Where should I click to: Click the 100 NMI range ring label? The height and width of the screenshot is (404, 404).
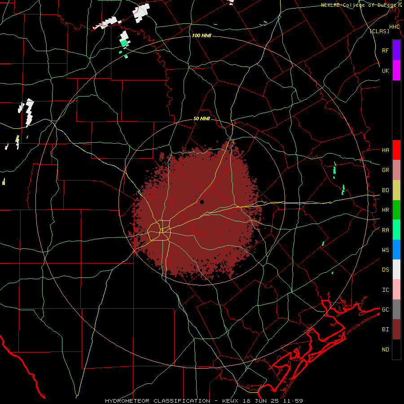[x=202, y=35]
